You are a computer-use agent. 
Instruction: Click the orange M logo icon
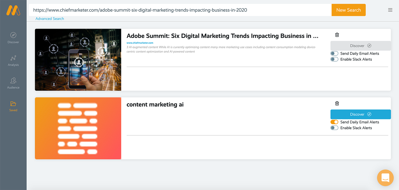(13, 10)
